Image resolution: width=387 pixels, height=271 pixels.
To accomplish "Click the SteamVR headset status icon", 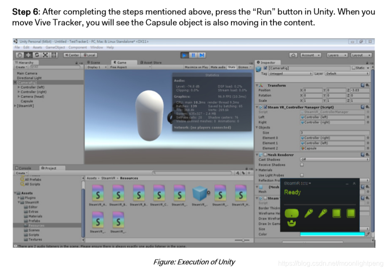I will point(292,213).
